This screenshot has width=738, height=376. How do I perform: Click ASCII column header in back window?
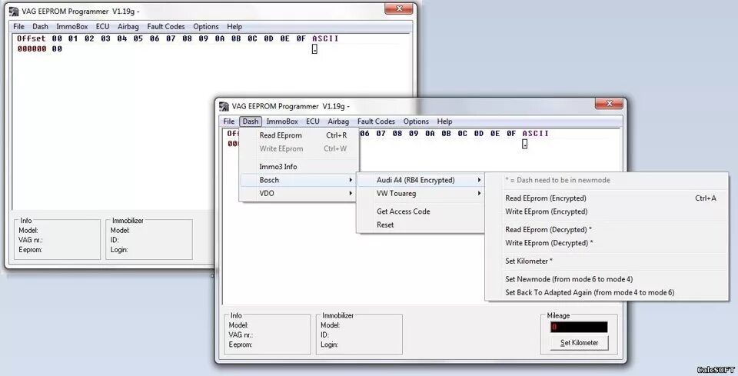tap(325, 38)
